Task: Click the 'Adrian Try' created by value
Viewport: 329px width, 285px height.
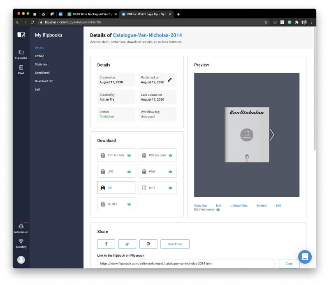Action: 107,99
